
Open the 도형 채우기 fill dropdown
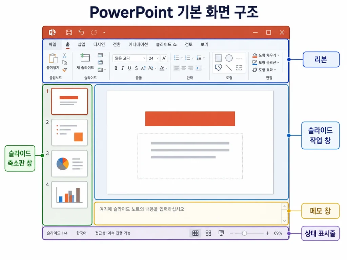[266, 55]
